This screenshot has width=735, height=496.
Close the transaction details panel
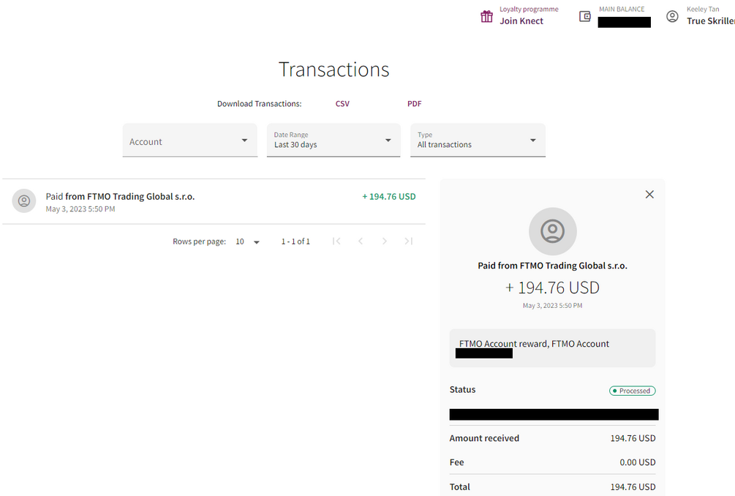click(649, 195)
